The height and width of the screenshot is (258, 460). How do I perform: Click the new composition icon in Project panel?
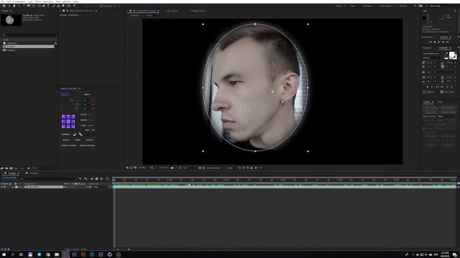pos(11,168)
